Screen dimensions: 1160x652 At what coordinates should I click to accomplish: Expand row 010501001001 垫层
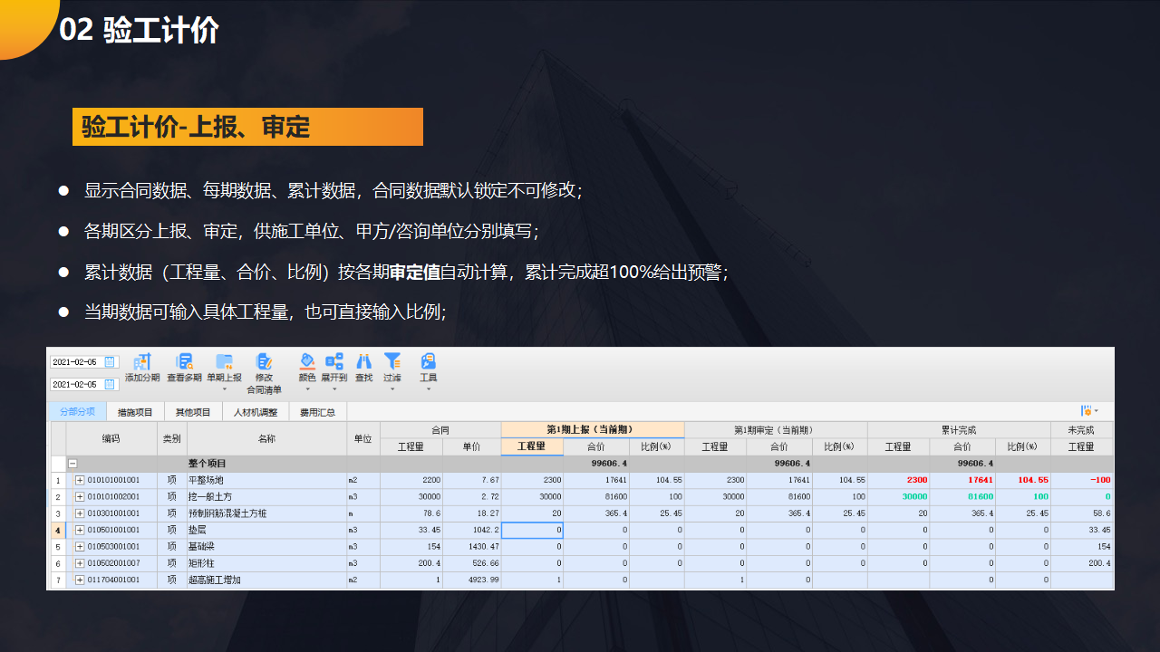pyautogui.click(x=79, y=530)
